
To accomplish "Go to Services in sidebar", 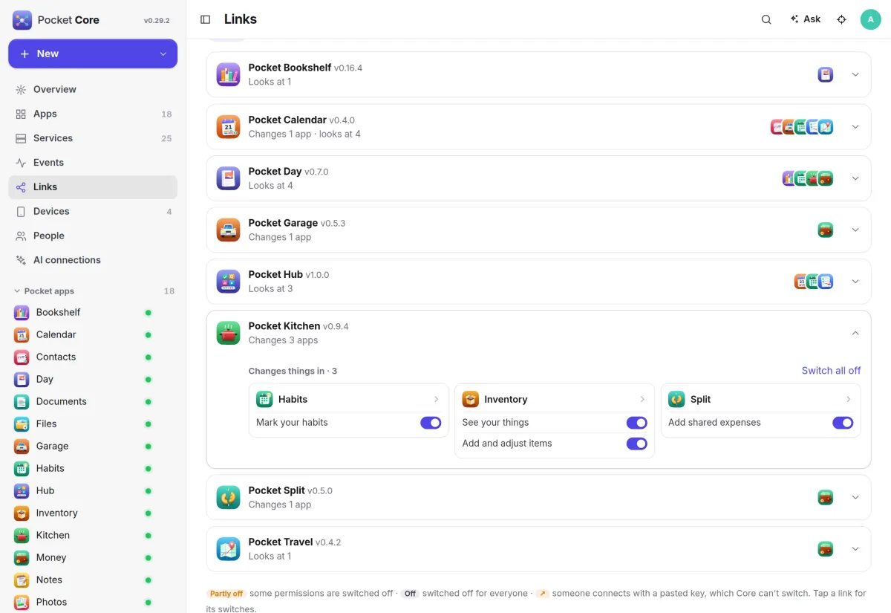I will pyautogui.click(x=93, y=138).
